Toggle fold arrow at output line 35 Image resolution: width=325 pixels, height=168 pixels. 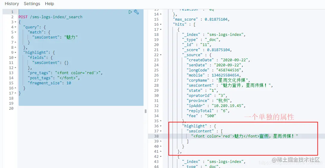tap(161, 121)
